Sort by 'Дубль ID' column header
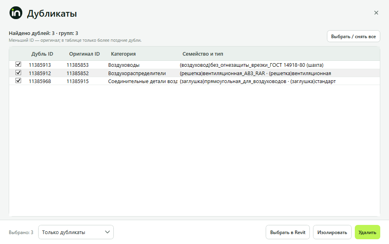This screenshot has height=244, width=389. click(42, 54)
